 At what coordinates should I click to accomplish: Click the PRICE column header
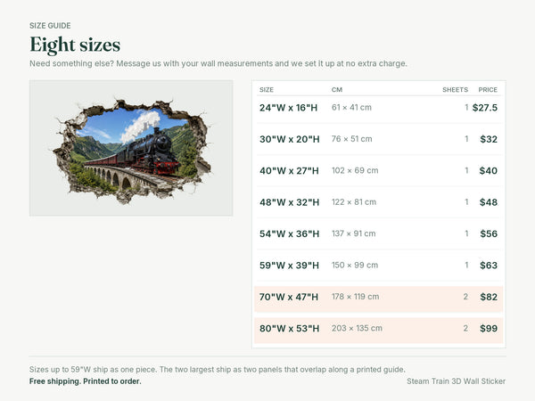(488, 90)
